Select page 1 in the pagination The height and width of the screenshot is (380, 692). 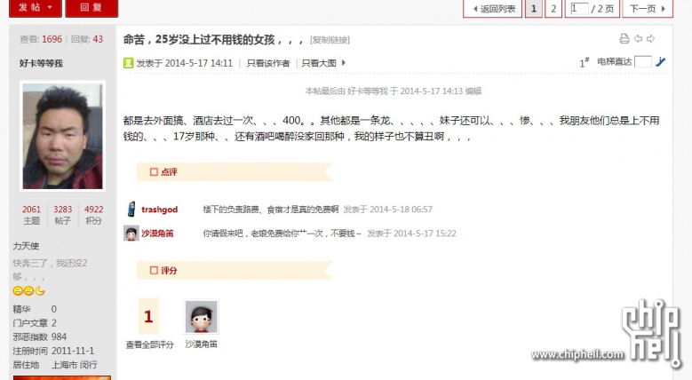click(x=534, y=8)
